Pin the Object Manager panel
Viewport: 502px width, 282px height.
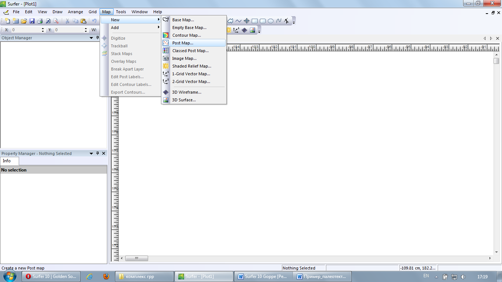[x=98, y=38]
